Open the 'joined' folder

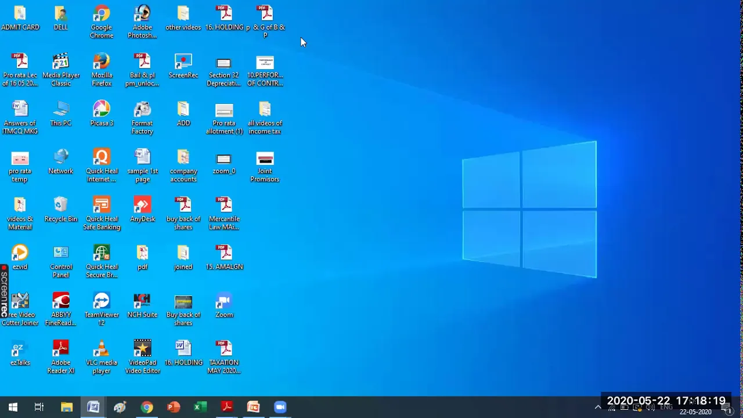(x=183, y=258)
